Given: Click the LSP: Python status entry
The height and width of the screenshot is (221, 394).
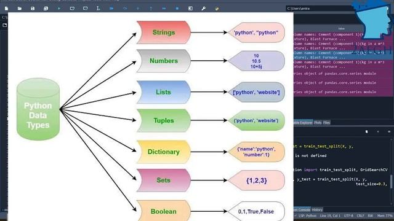Looking at the screenshot, I should (x=307, y=215).
